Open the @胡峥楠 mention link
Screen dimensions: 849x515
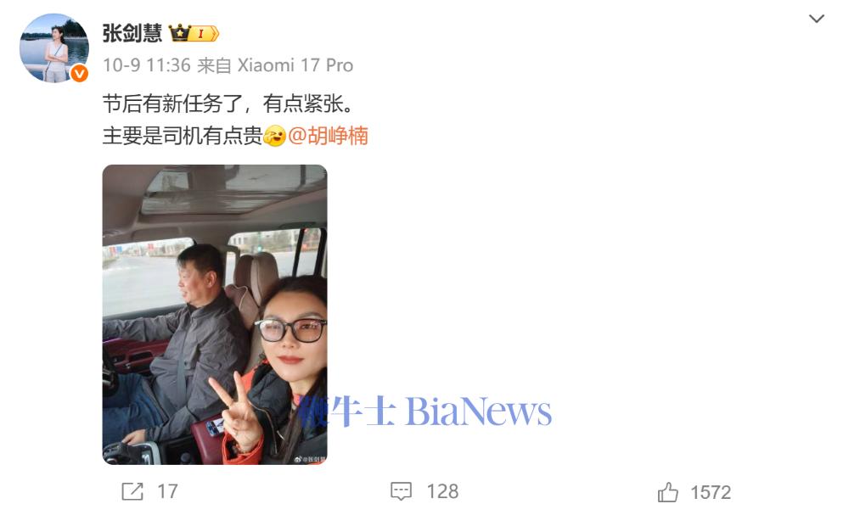pyautogui.click(x=328, y=135)
